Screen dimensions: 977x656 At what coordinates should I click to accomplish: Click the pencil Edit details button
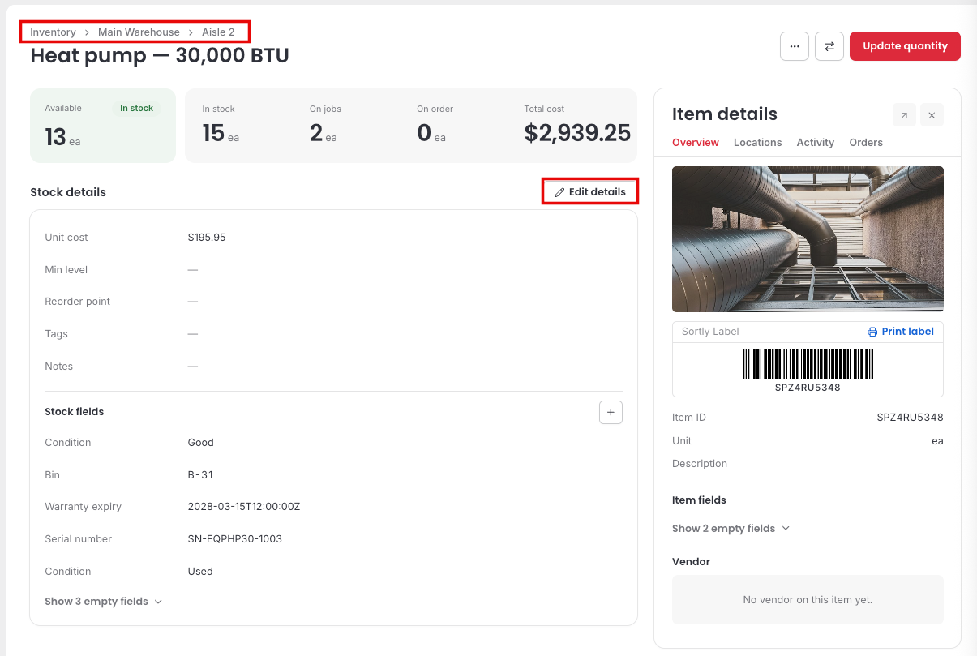(590, 192)
